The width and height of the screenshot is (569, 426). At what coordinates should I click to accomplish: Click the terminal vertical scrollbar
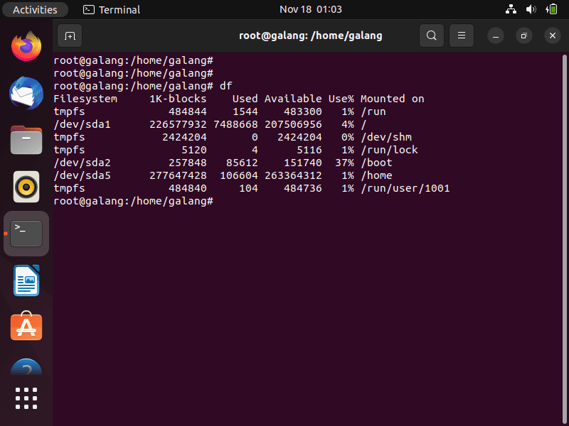click(564, 239)
